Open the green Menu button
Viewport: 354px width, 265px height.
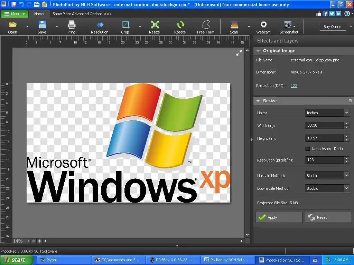pyautogui.click(x=15, y=14)
